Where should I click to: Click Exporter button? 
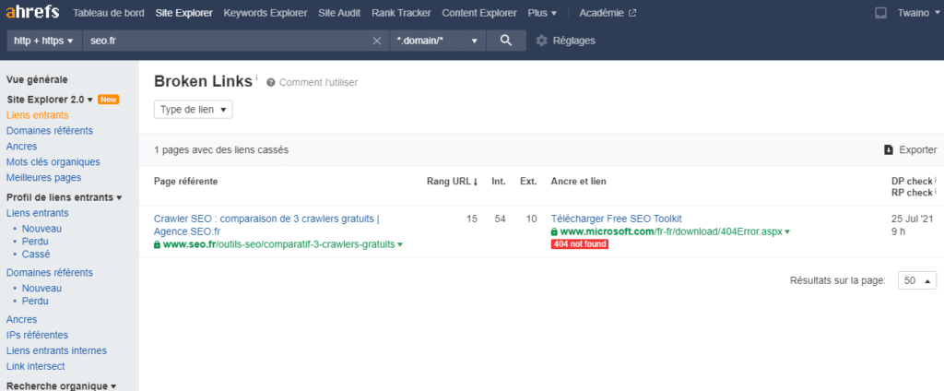910,150
